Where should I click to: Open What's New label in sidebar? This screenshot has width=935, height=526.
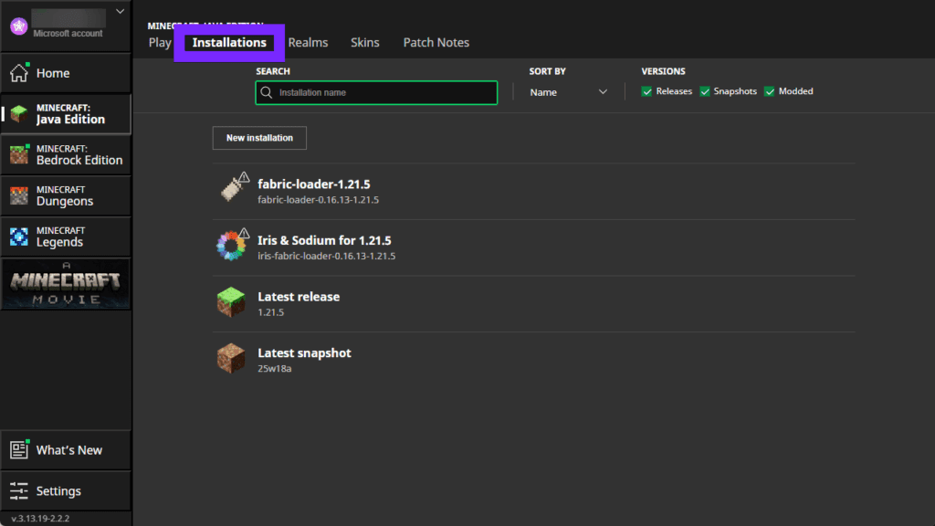pos(69,450)
